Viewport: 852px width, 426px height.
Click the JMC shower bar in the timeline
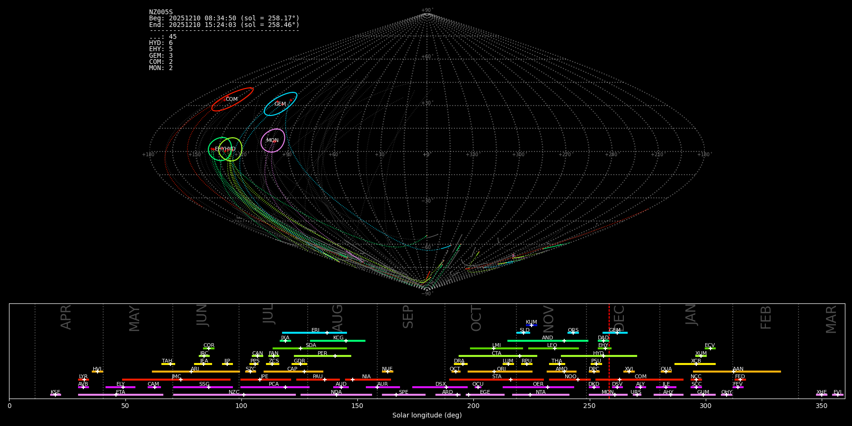[176, 379]
